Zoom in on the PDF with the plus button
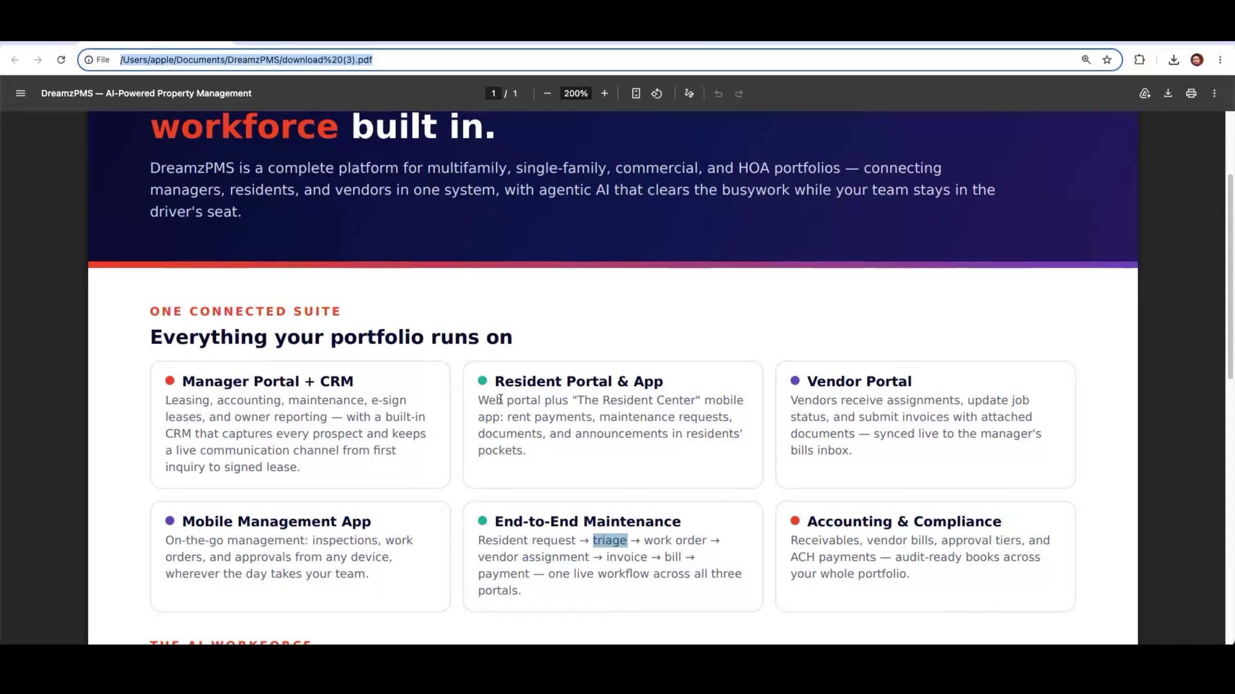This screenshot has height=694, width=1235. (x=605, y=93)
